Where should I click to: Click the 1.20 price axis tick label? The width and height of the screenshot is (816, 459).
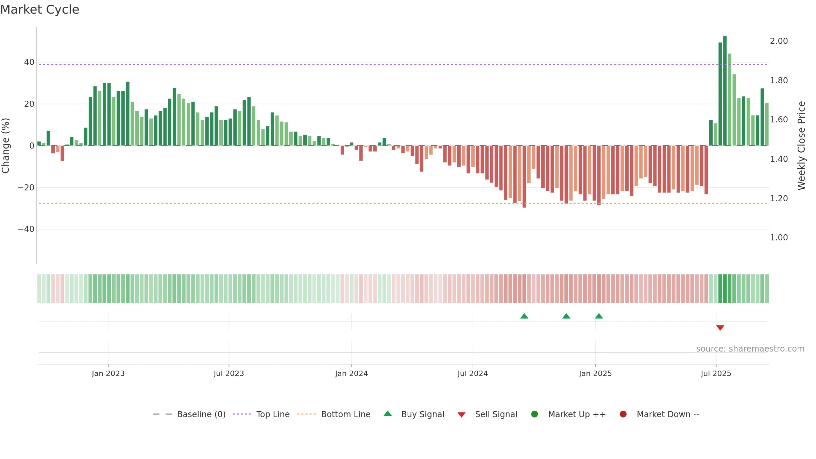[779, 199]
